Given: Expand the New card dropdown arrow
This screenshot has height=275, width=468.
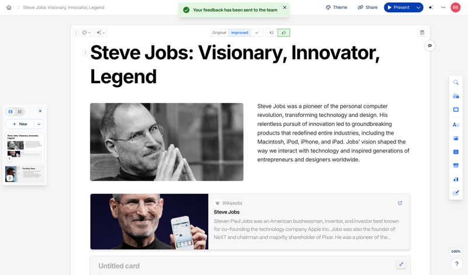Looking at the screenshot, I should [39, 124].
